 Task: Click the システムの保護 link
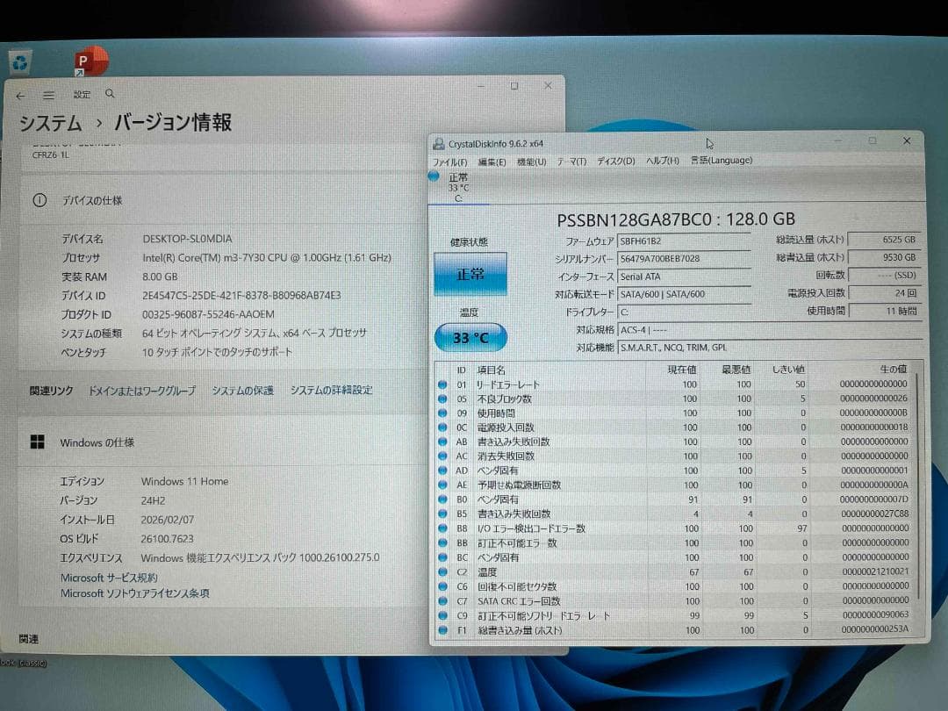coord(243,391)
